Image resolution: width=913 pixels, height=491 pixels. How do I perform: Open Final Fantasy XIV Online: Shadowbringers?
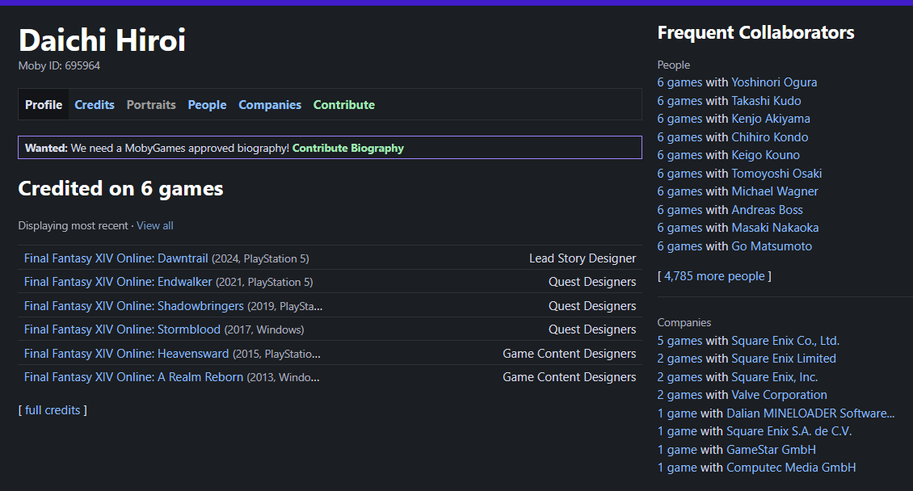(133, 306)
